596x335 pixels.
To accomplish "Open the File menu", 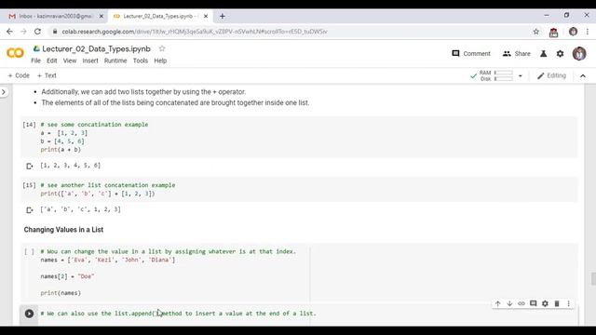I will (x=35, y=60).
